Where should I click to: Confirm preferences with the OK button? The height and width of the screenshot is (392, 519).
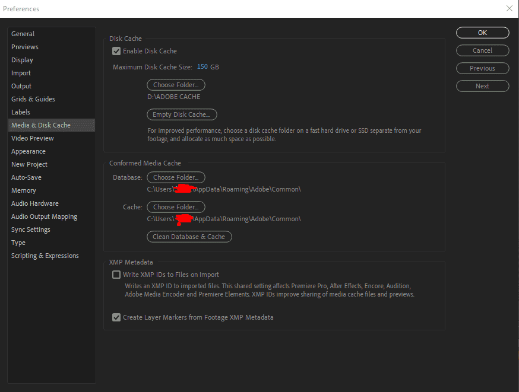[482, 33]
